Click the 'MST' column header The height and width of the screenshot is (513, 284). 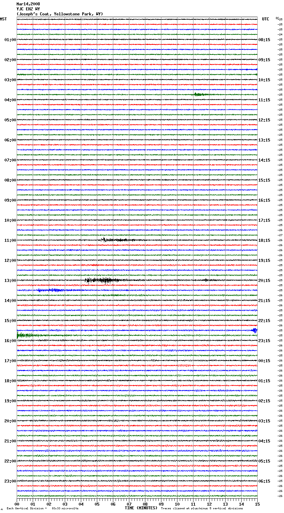3,19
